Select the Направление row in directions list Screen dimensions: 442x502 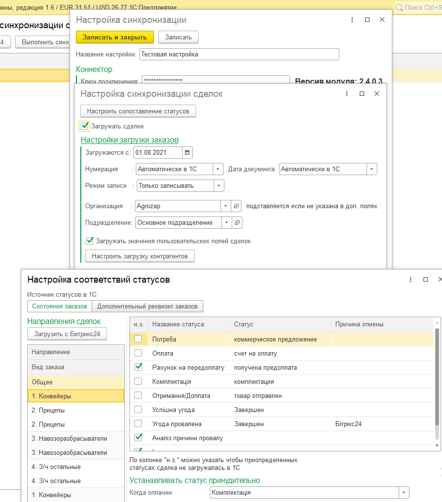[x=76, y=352]
